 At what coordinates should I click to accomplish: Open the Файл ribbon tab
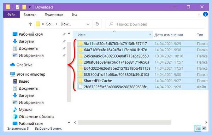(x=11, y=14)
